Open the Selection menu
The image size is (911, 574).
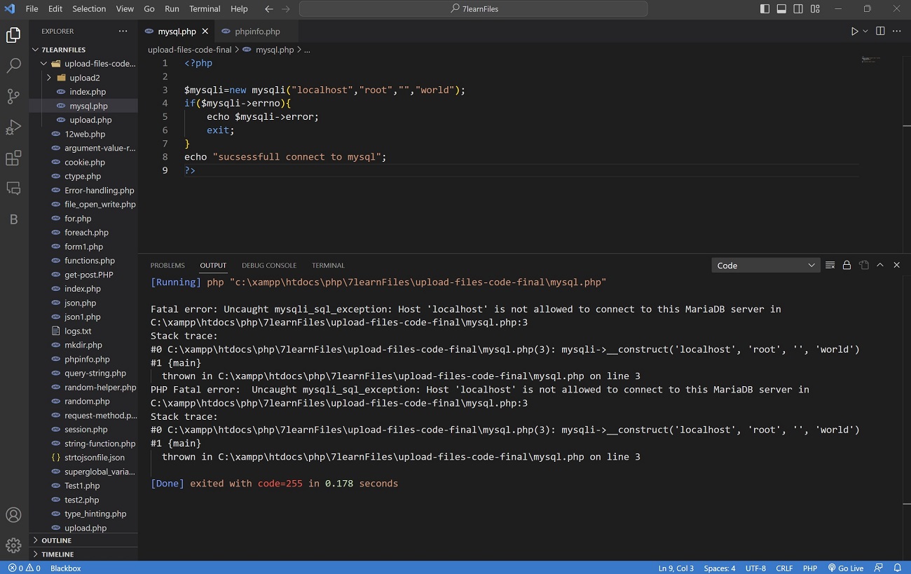(89, 9)
